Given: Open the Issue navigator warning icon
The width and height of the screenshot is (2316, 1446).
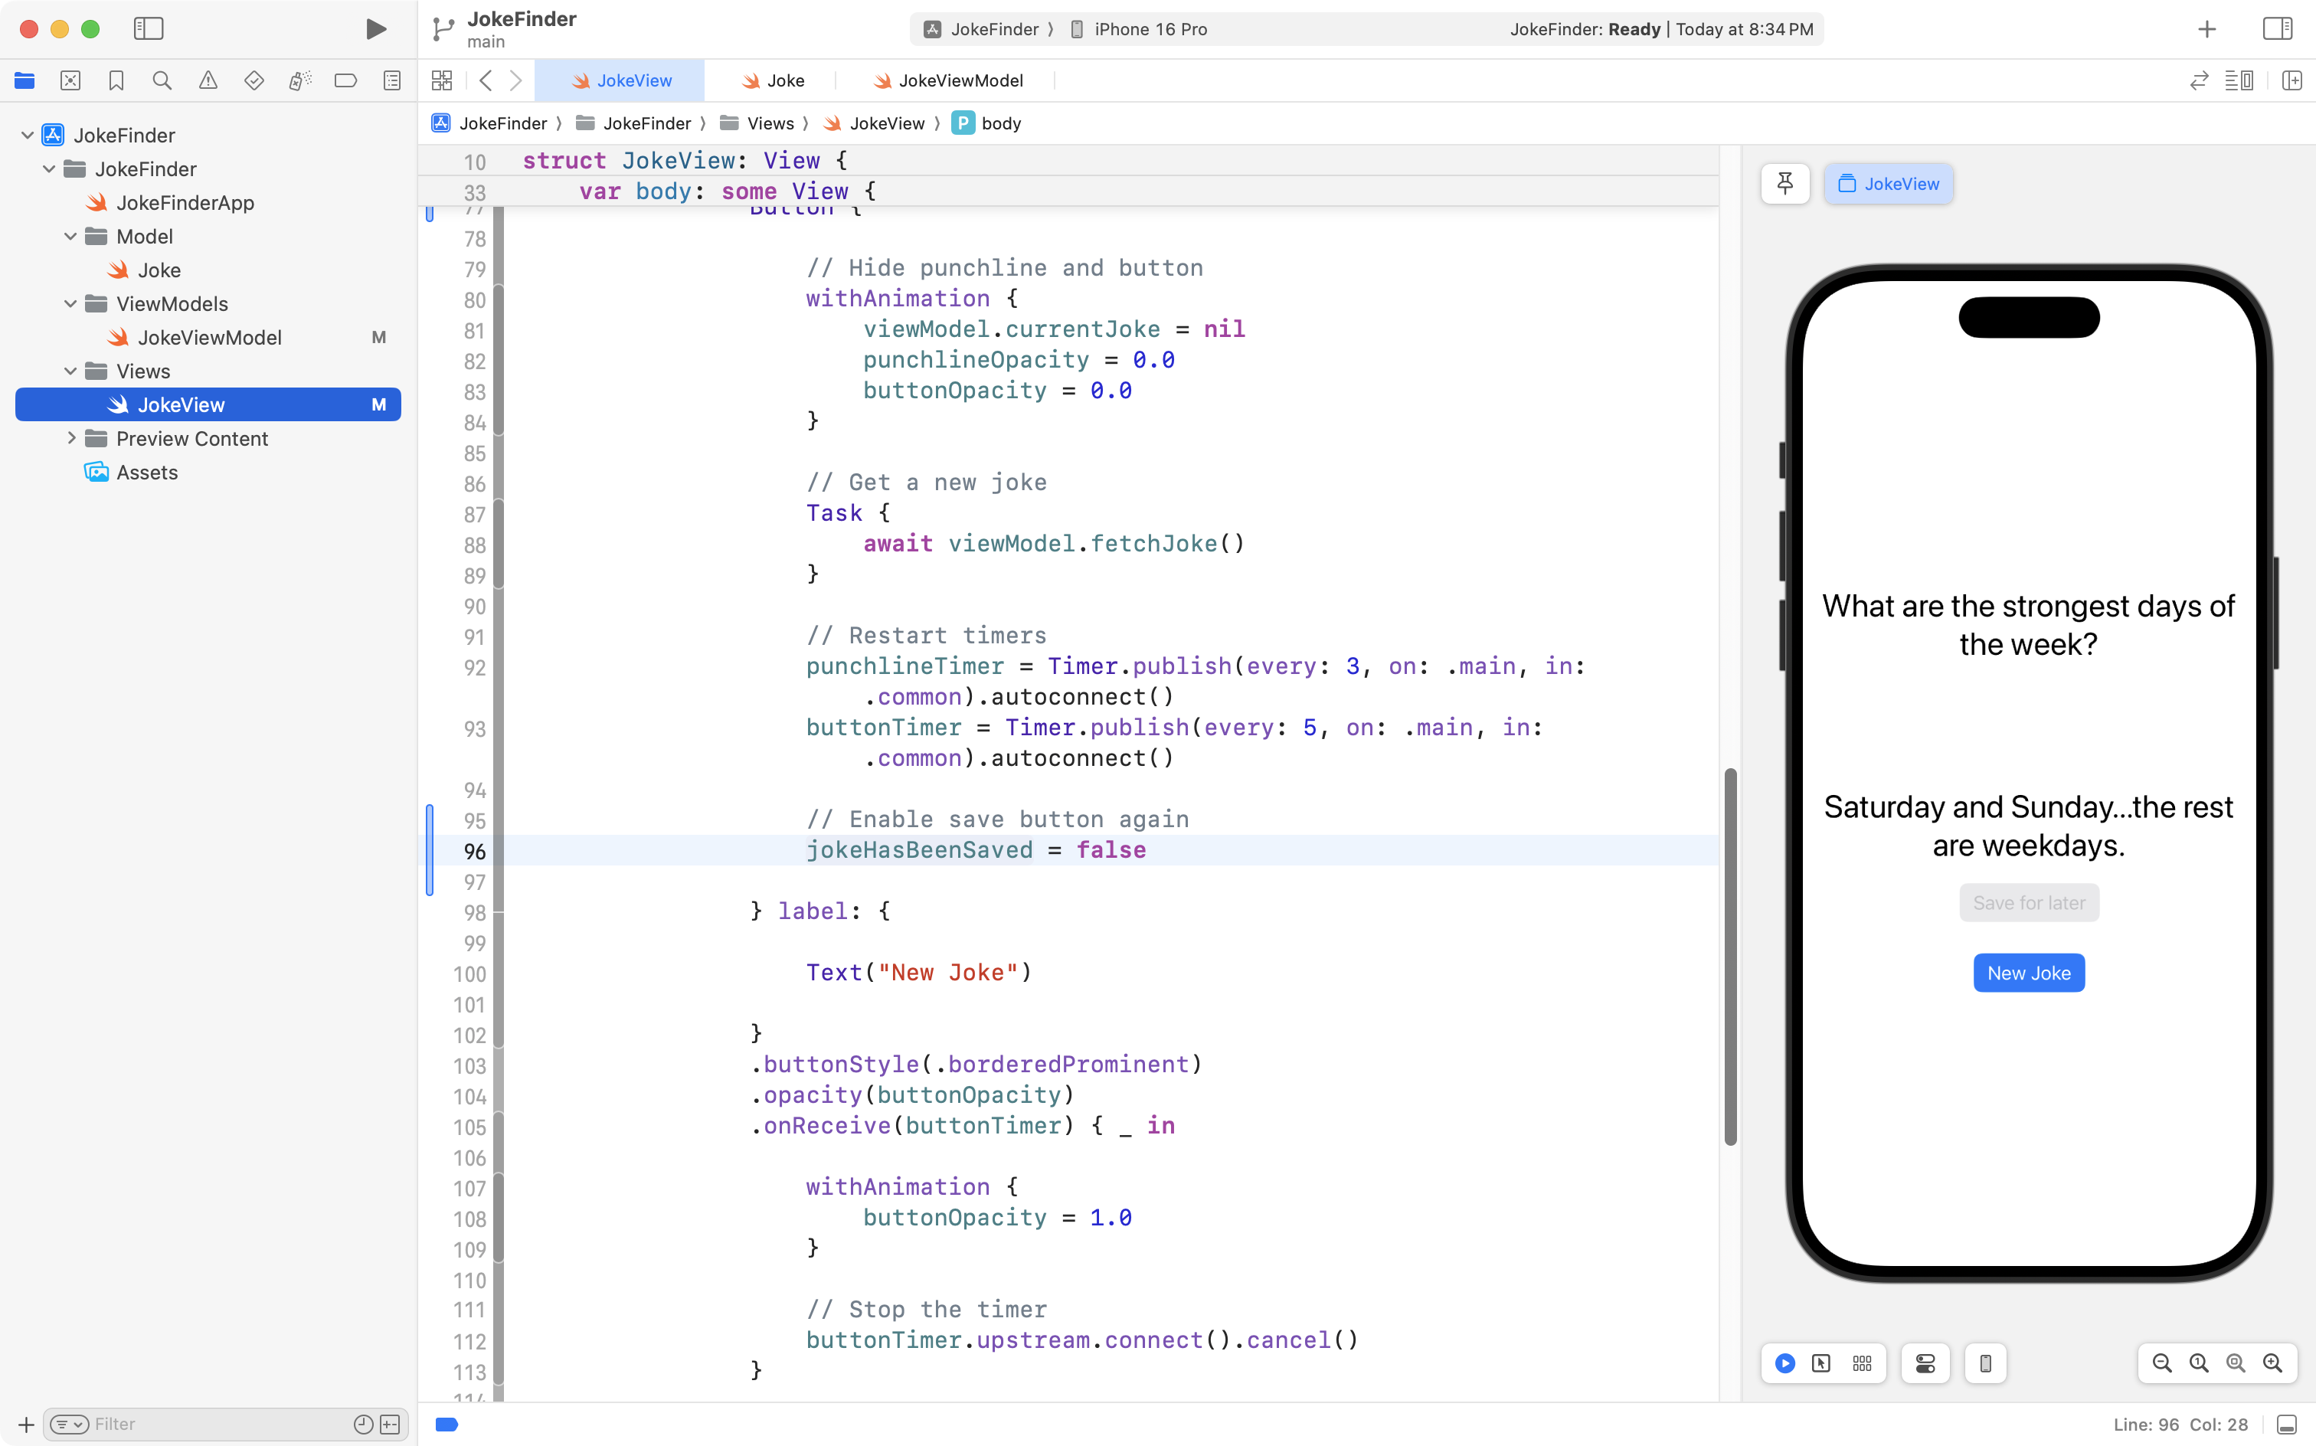Looking at the screenshot, I should 208,81.
